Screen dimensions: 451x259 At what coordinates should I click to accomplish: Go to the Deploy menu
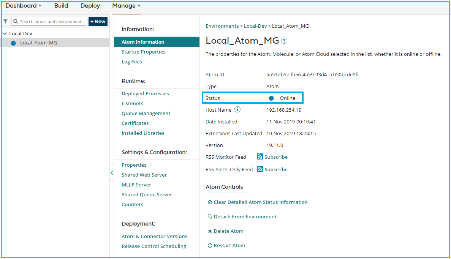90,6
